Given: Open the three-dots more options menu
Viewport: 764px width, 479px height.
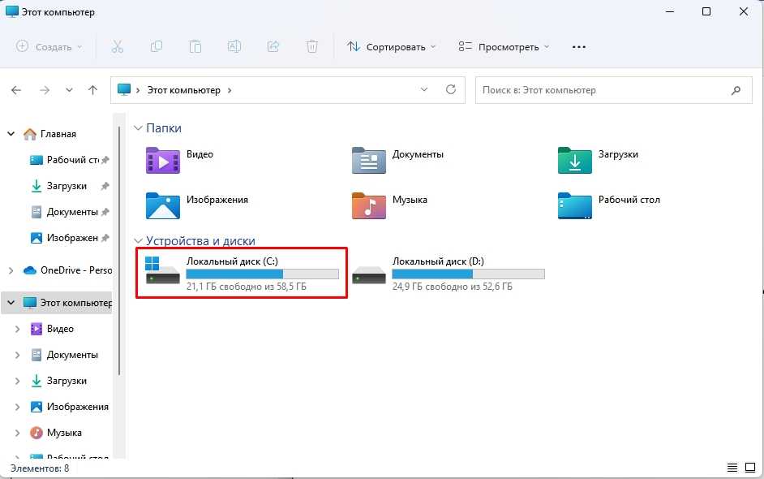Looking at the screenshot, I should point(578,46).
